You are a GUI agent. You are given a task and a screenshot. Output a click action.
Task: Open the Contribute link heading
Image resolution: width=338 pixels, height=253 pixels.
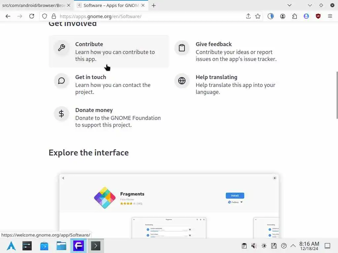point(89,44)
